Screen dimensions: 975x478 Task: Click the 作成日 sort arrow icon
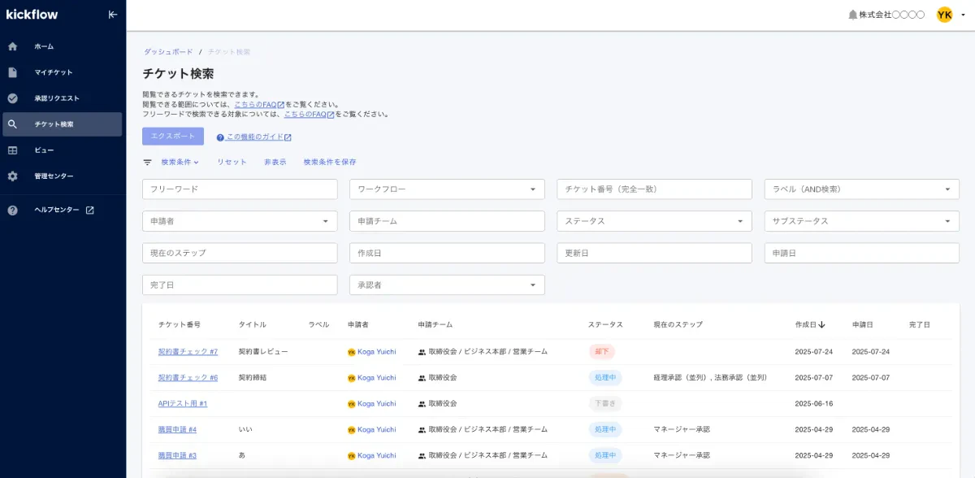[822, 324]
